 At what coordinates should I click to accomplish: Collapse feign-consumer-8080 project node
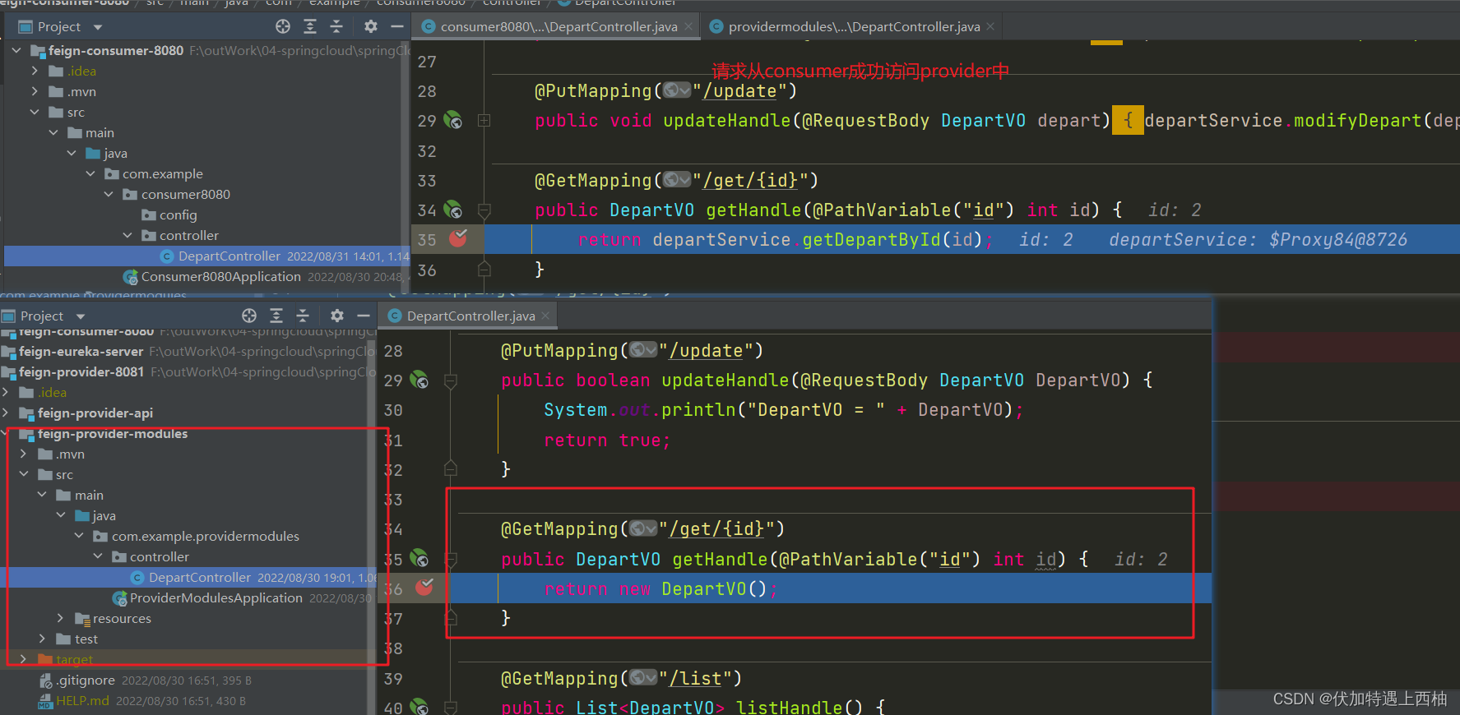click(16, 50)
